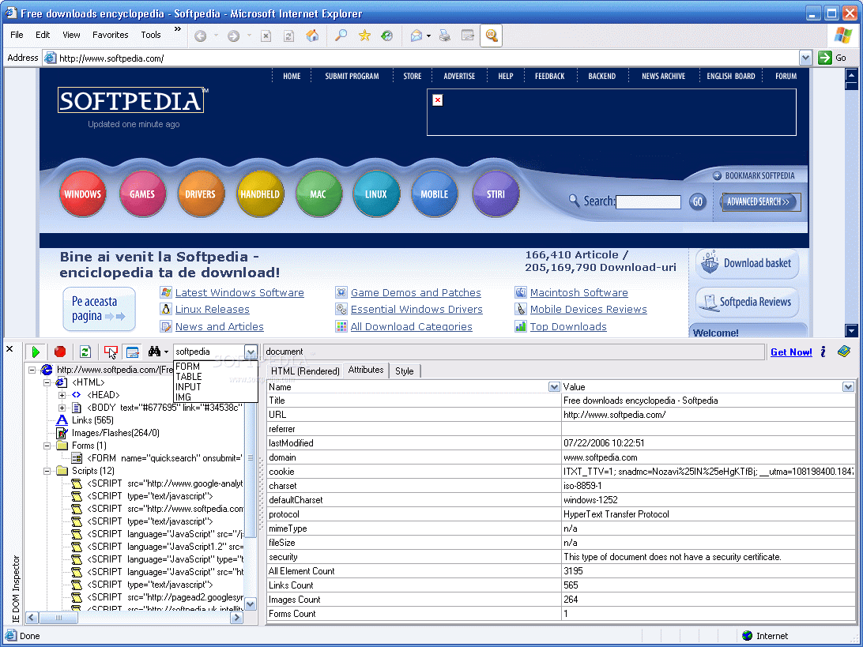Close the IE DOM Inspector panel
The height and width of the screenshot is (647, 863).
(9, 349)
